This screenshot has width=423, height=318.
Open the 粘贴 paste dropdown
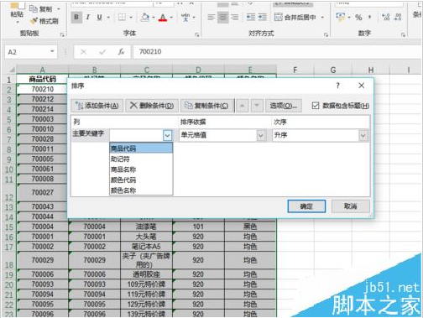pos(17,21)
